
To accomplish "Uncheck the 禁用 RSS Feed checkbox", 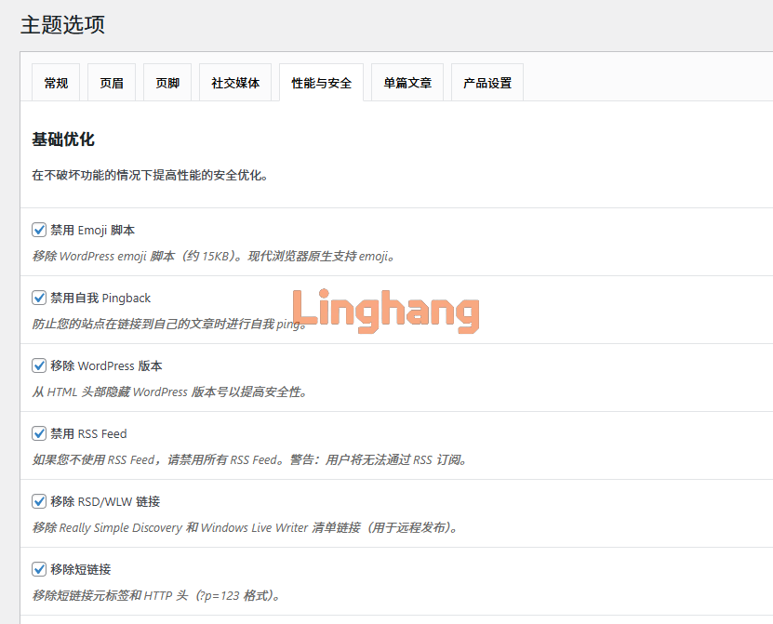I will [39, 433].
